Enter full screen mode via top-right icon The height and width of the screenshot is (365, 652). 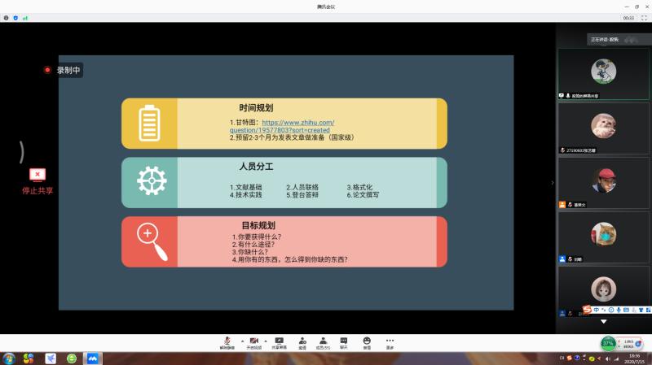pyautogui.click(x=644, y=17)
